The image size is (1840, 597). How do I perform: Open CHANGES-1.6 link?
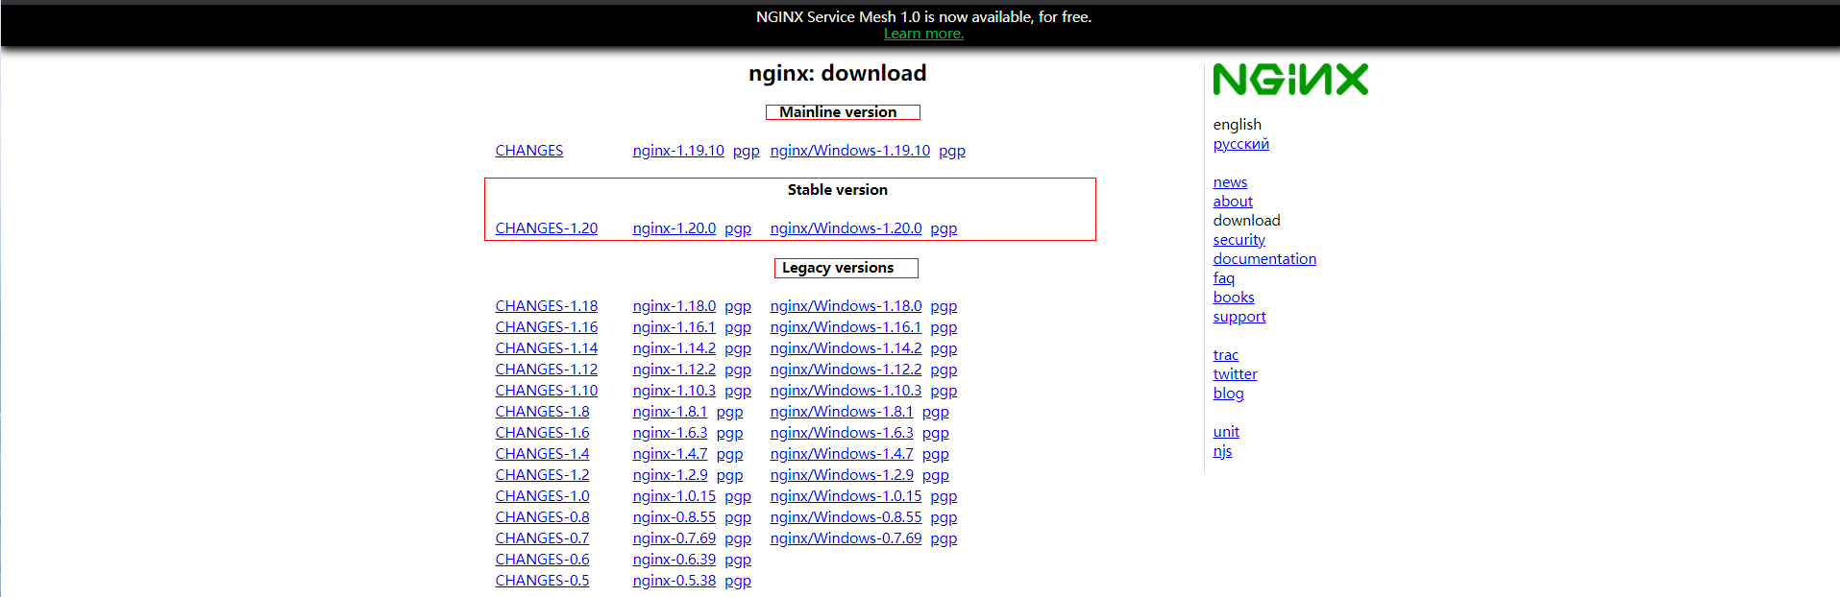(543, 433)
